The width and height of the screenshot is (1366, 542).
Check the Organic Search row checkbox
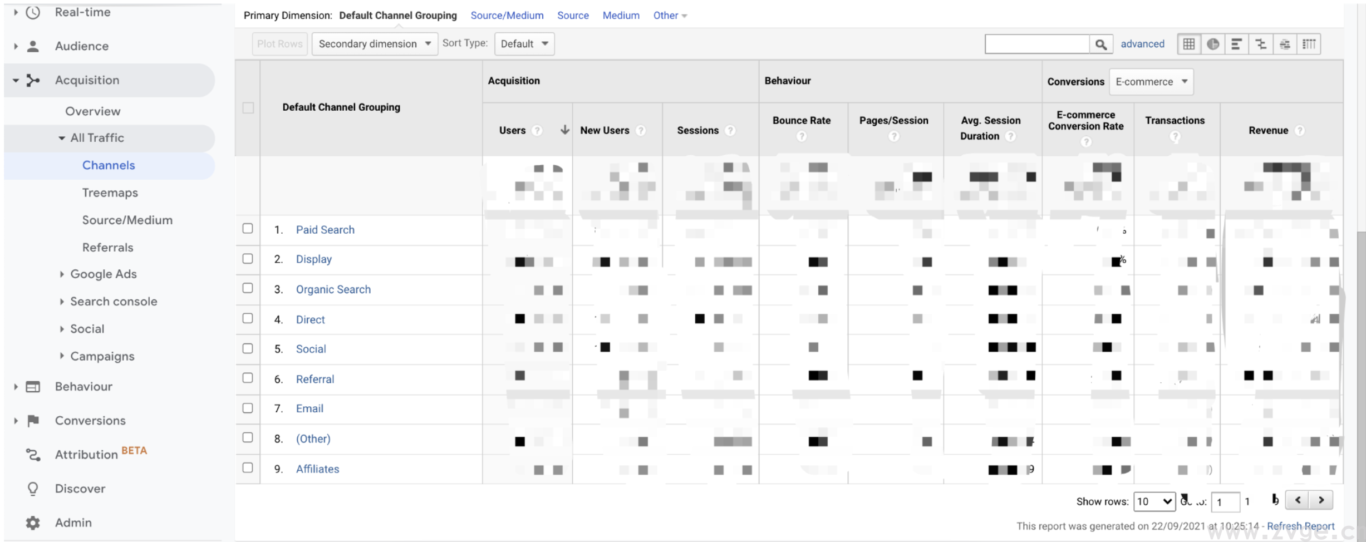(x=248, y=288)
